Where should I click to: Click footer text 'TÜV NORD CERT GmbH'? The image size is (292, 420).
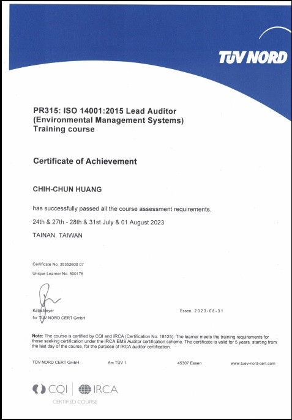[x=56, y=363]
